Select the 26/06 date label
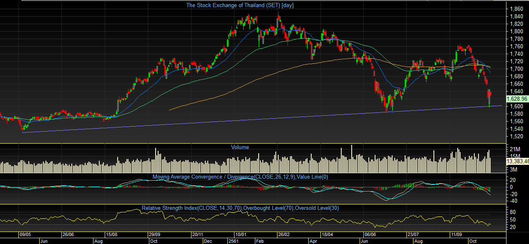The height and width of the screenshot is (244, 529). click(x=68, y=234)
